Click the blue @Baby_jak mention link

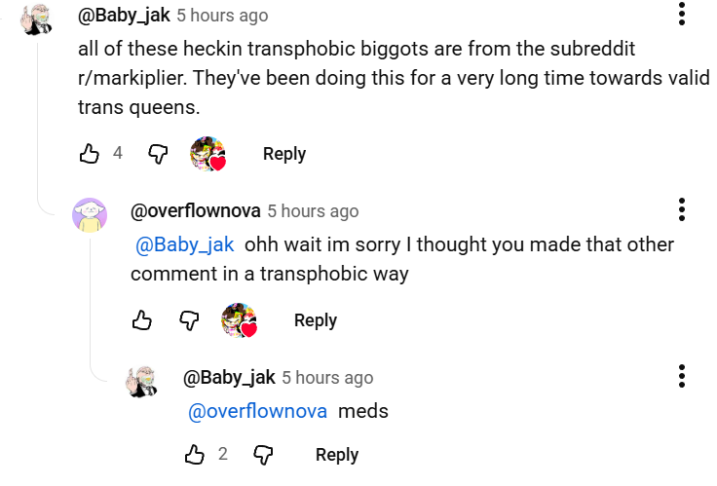coord(185,243)
